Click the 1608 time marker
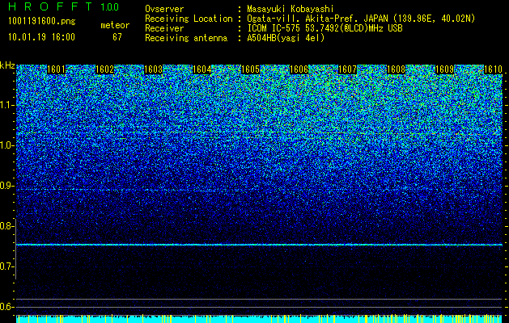The width and height of the screenshot is (509, 323). 396,69
